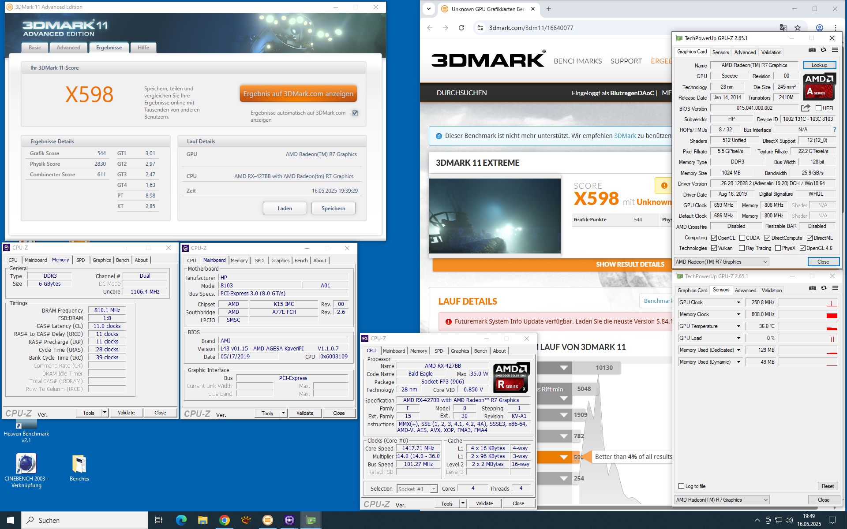847x529 pixels.
Task: Click the 3DMark 11 Extreme result thumbnail
Action: click(x=495, y=216)
